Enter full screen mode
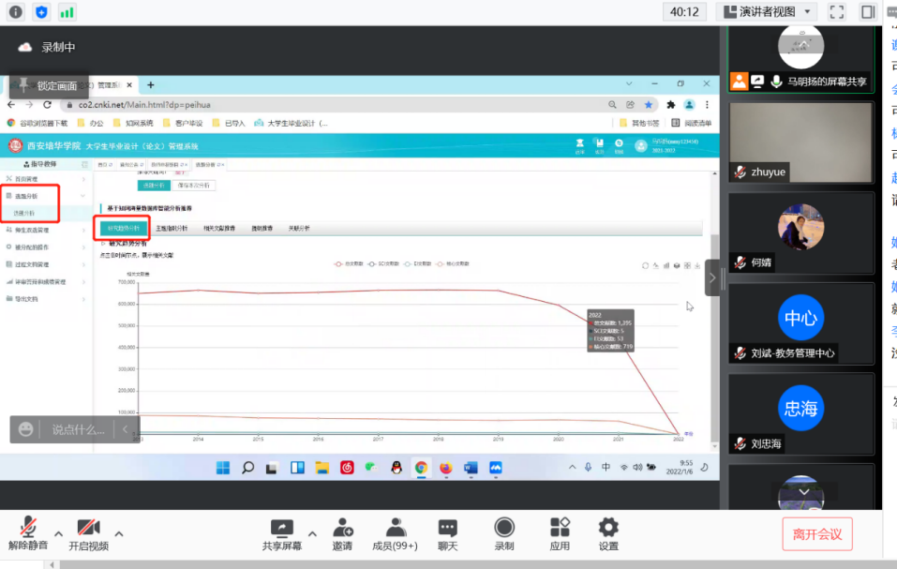This screenshot has height=569, width=897. (x=837, y=12)
